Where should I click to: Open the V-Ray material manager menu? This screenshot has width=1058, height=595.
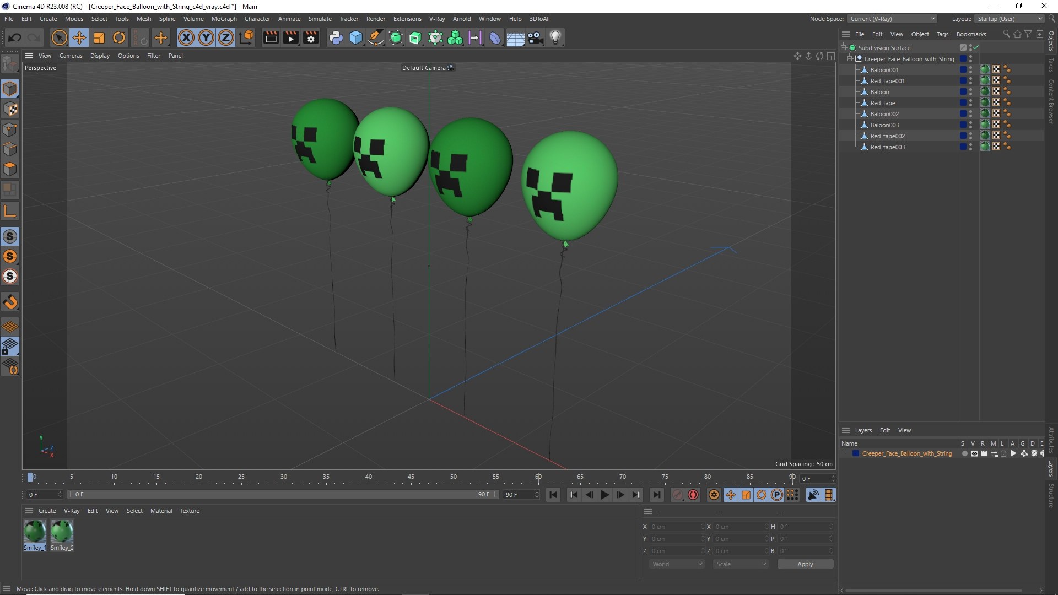pyautogui.click(x=72, y=511)
